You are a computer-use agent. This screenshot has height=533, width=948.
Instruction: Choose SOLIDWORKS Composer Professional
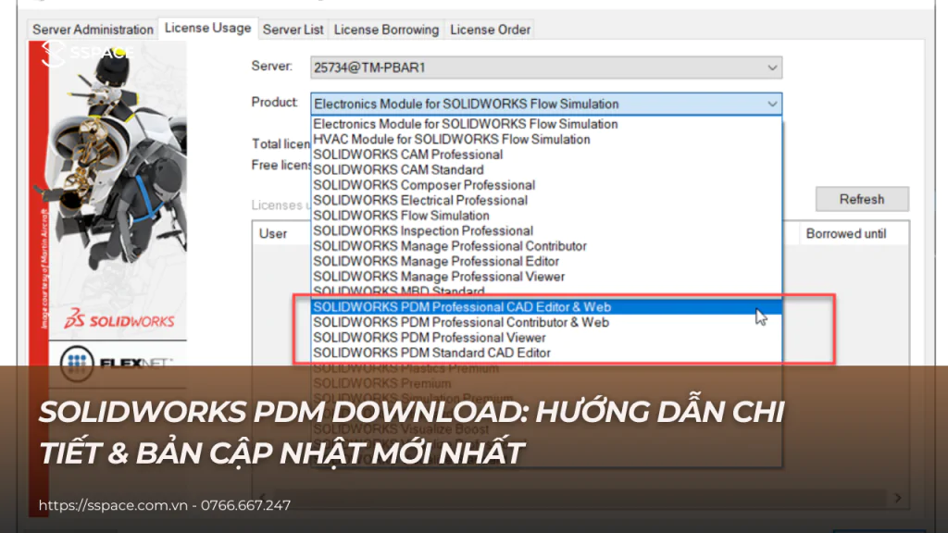[x=546, y=185]
